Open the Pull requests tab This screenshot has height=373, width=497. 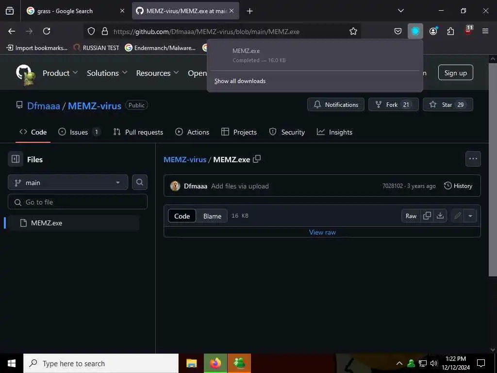tap(138, 132)
